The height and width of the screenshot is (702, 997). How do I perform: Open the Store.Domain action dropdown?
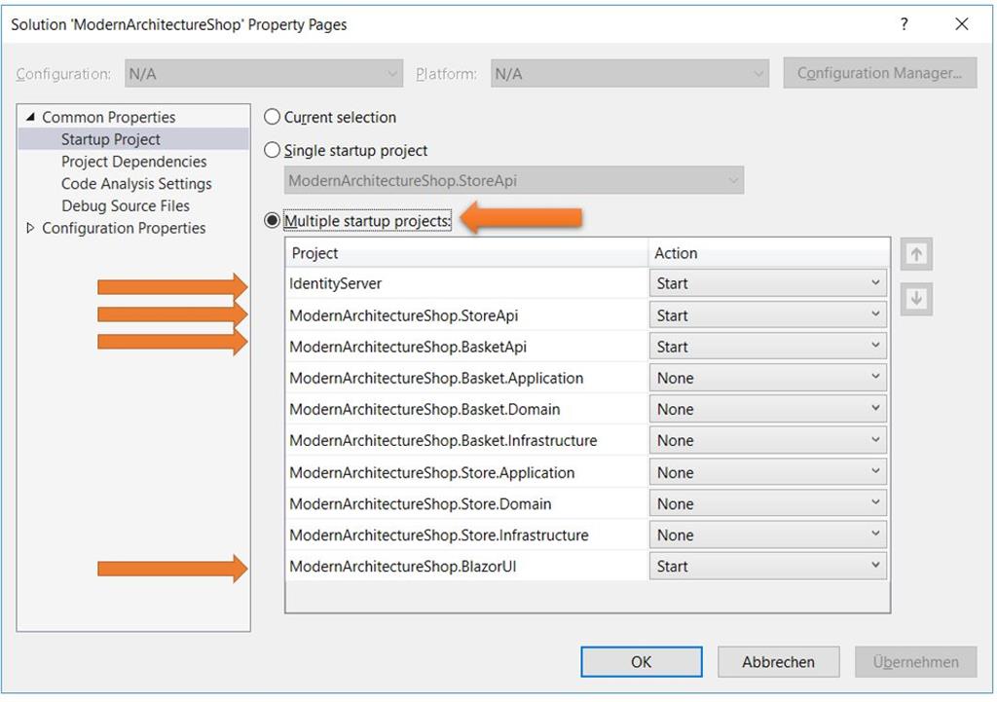tap(767, 503)
